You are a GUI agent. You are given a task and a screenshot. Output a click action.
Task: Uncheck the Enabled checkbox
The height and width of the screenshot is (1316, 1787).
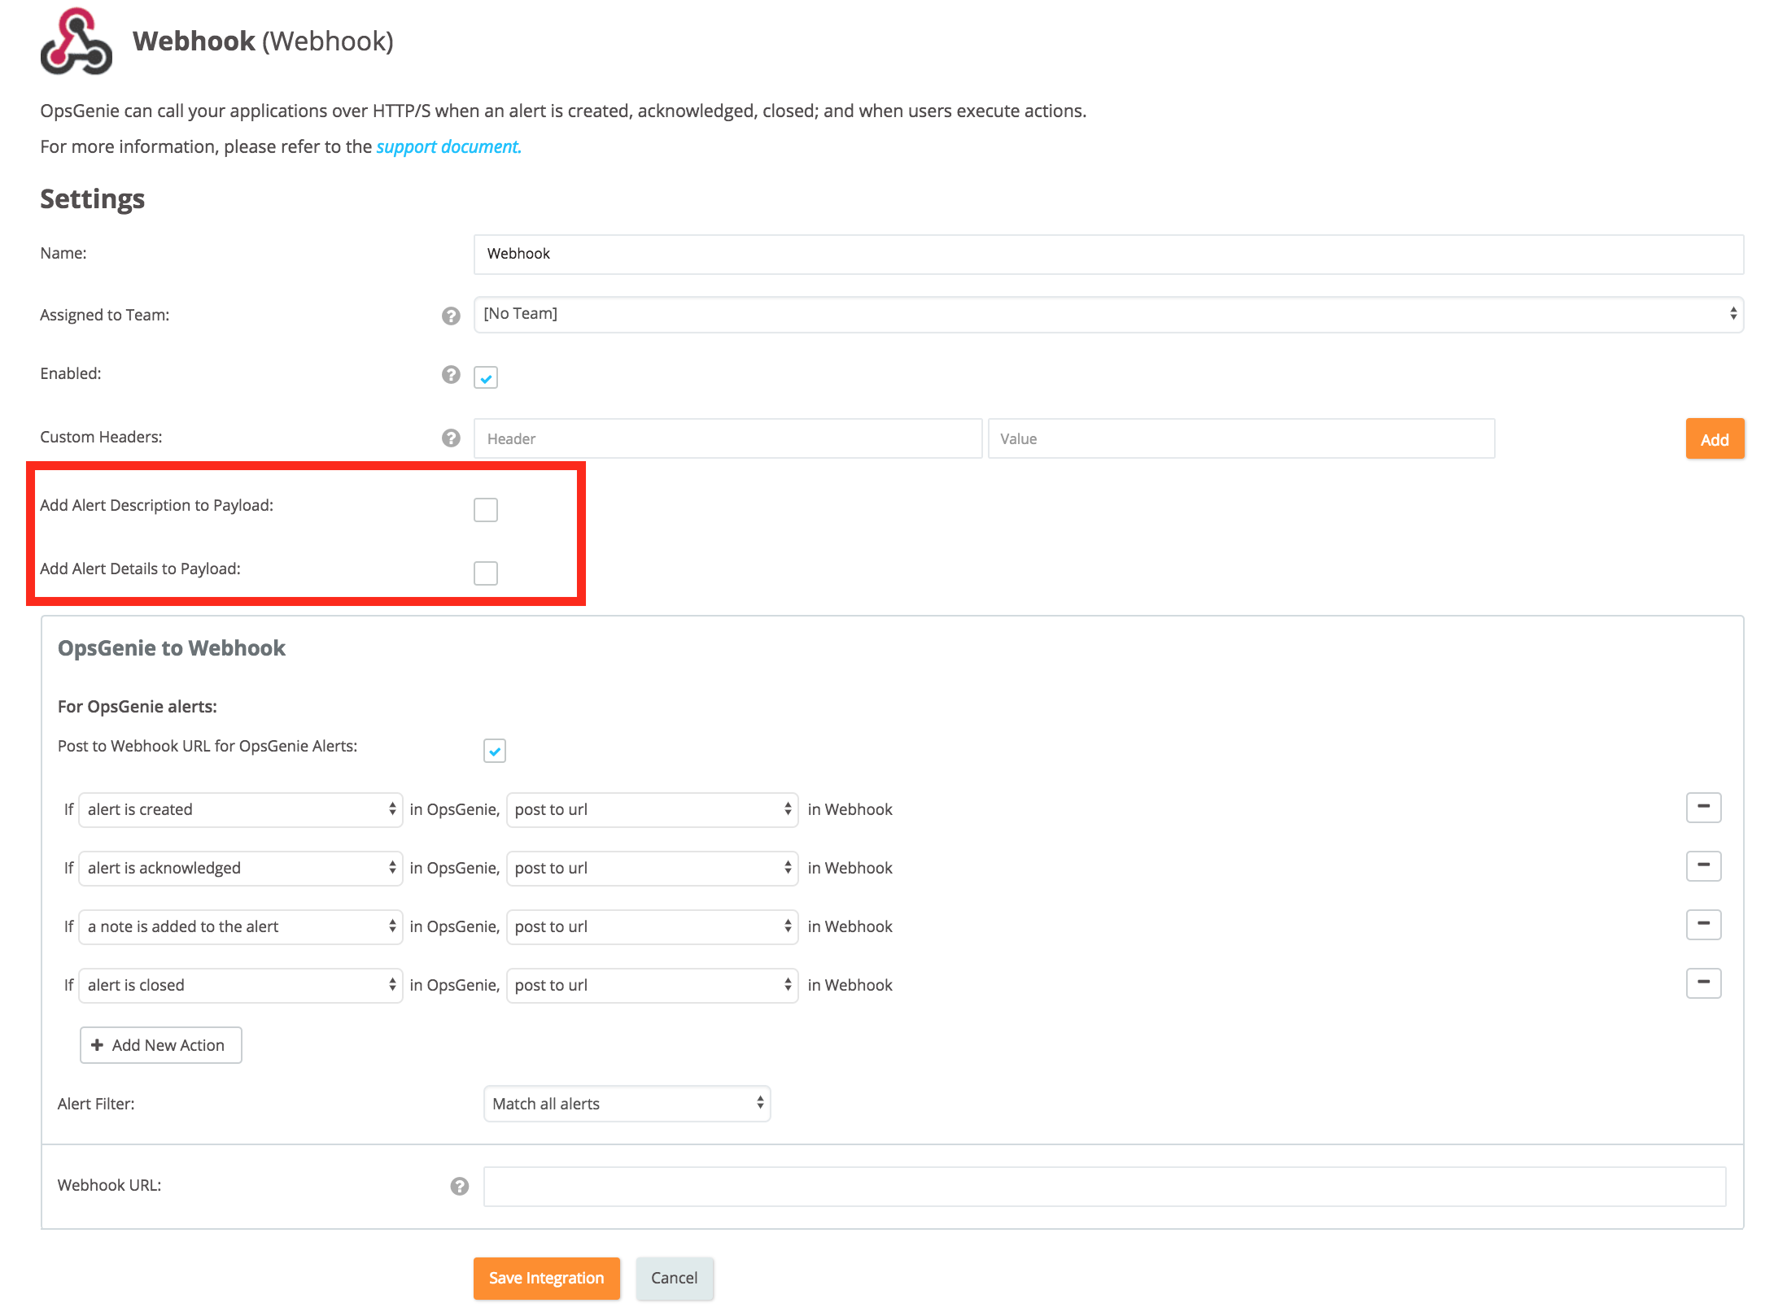tap(486, 377)
